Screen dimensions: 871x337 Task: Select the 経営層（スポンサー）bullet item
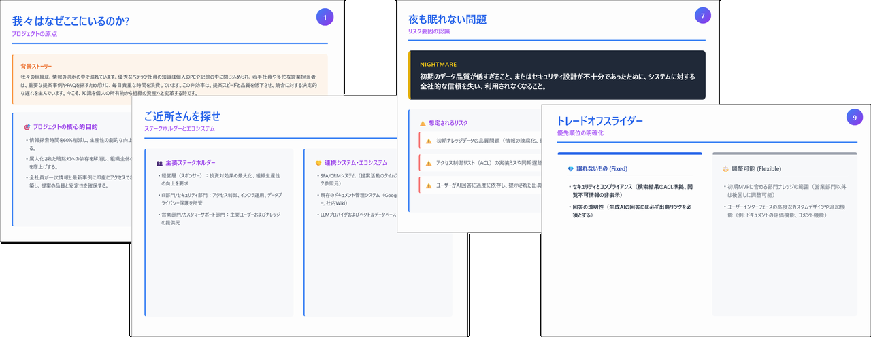(x=218, y=179)
